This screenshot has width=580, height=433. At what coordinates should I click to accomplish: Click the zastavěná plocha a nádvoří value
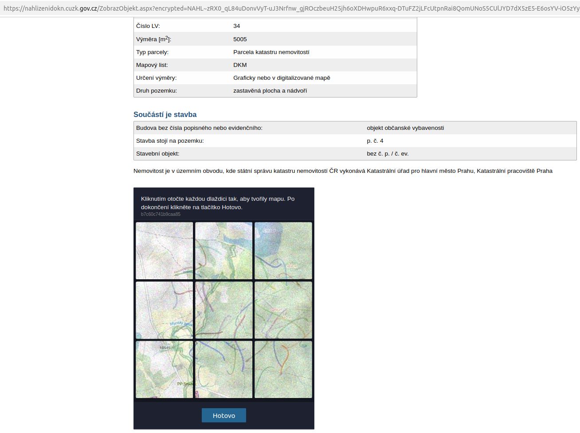[x=270, y=91]
